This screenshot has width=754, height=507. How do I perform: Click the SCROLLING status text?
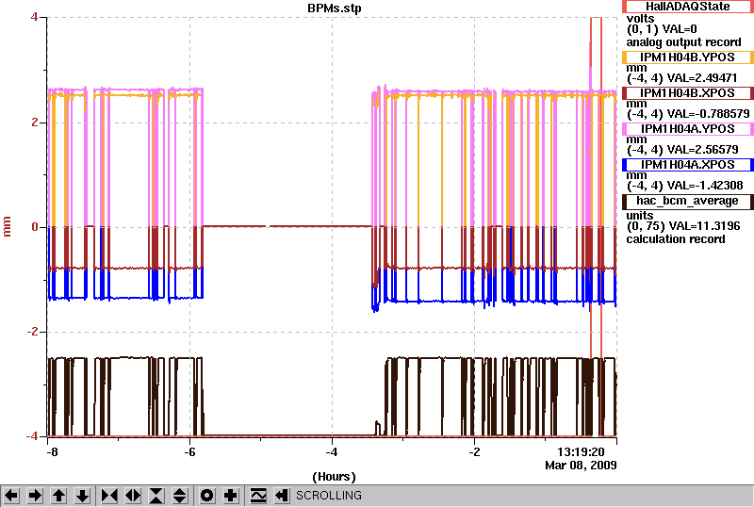pyautogui.click(x=328, y=496)
